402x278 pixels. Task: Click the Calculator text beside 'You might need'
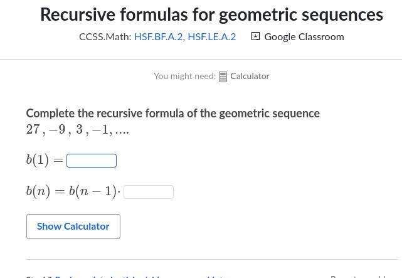250,76
